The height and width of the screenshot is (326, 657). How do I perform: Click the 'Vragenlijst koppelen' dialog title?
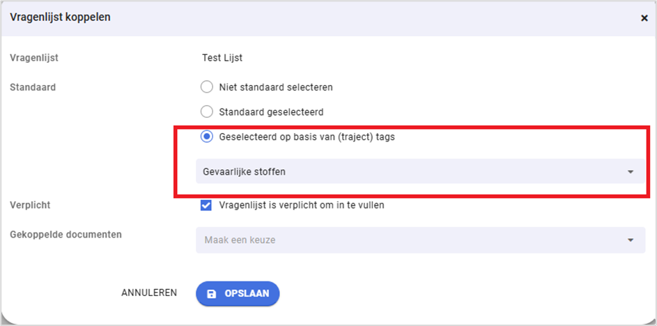click(60, 17)
